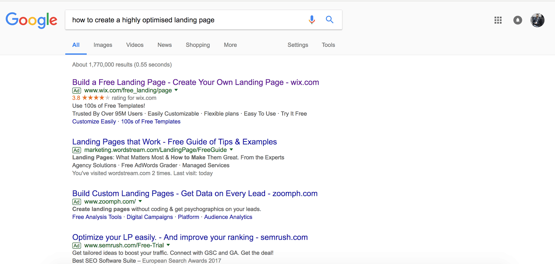Switch to the Shopping tab

(x=198, y=45)
